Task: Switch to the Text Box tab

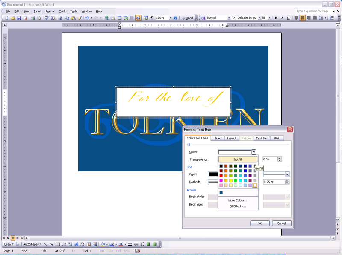Action: 262,139
